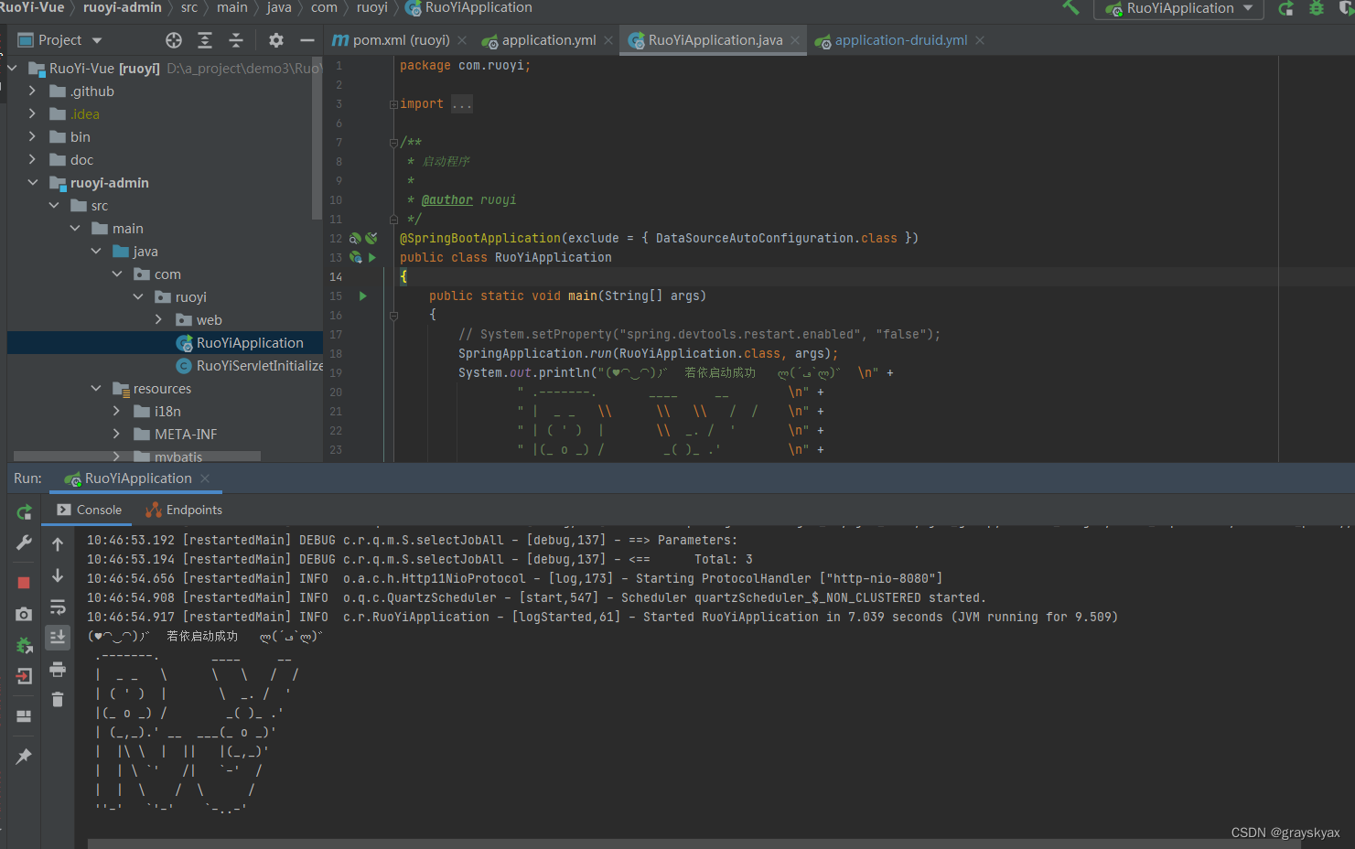Collapse the RuoYi-Vue root node
This screenshot has height=849, width=1355.
(13, 69)
